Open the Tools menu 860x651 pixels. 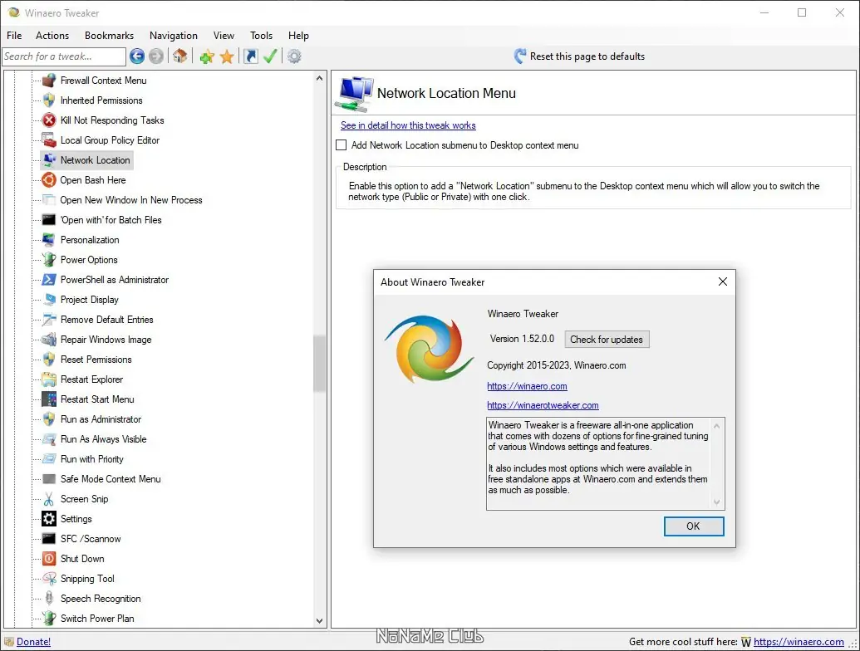coord(261,35)
